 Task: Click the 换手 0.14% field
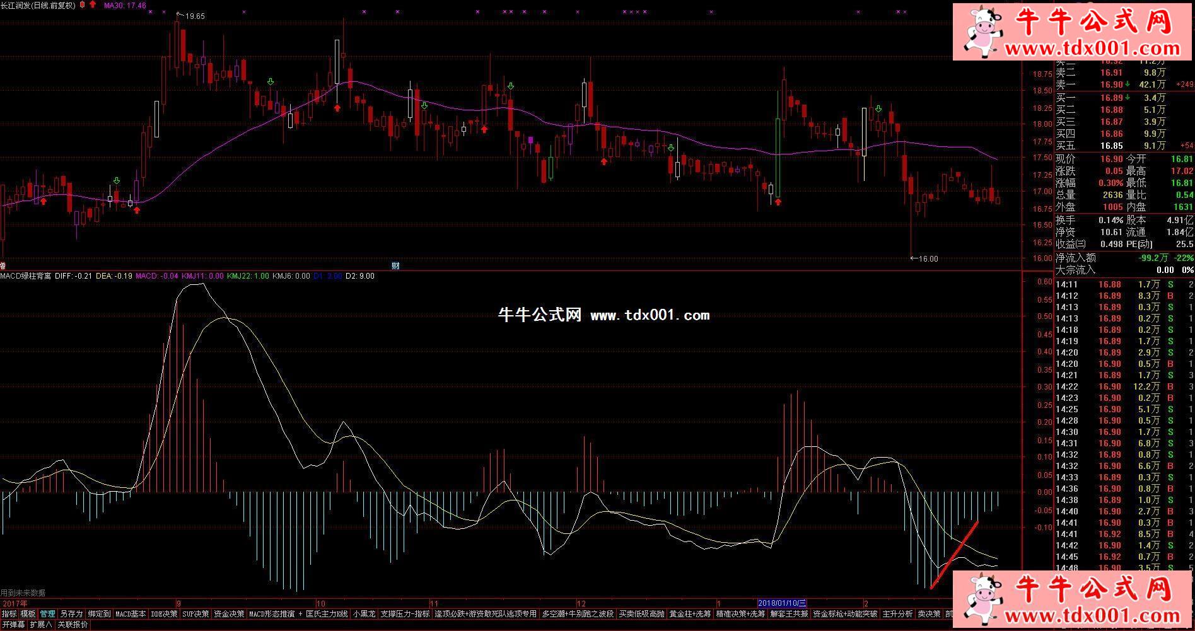1089,220
